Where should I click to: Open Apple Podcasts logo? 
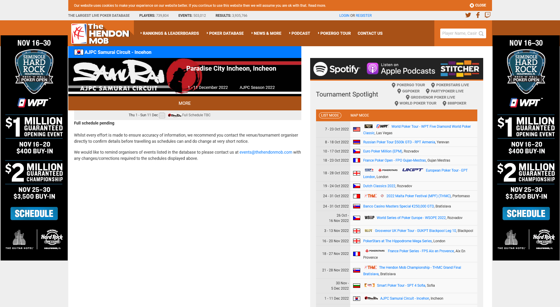coord(401,69)
